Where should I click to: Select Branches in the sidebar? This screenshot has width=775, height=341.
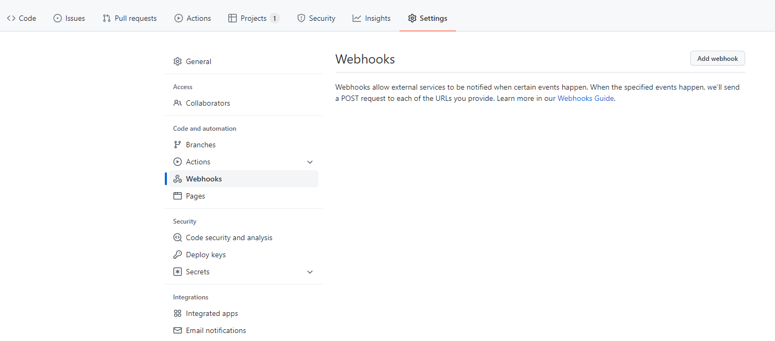(243, 145)
